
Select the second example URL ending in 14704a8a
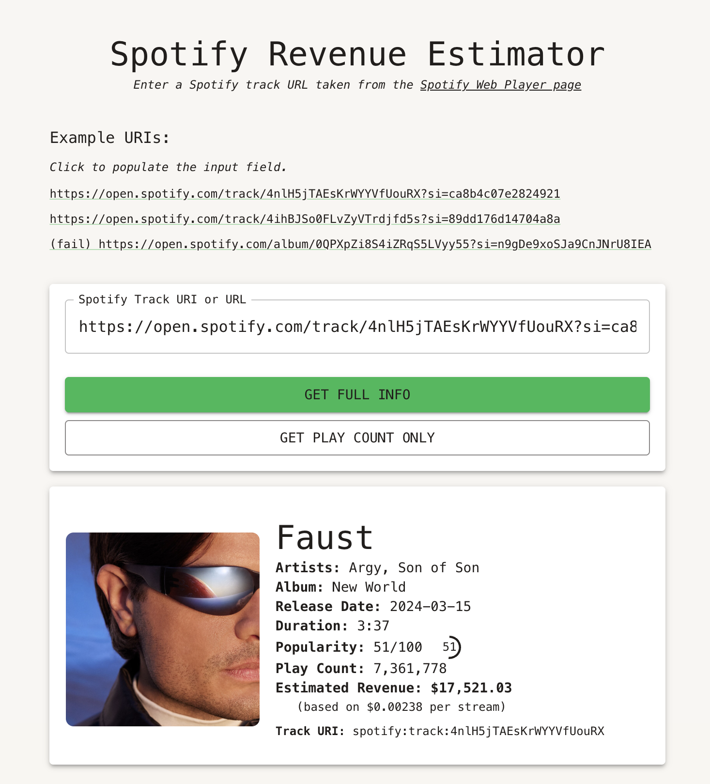pos(304,219)
